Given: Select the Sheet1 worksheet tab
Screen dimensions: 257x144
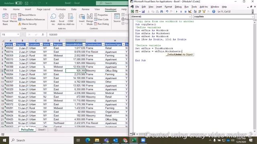Looking at the screenshot, I should (x=42, y=130).
